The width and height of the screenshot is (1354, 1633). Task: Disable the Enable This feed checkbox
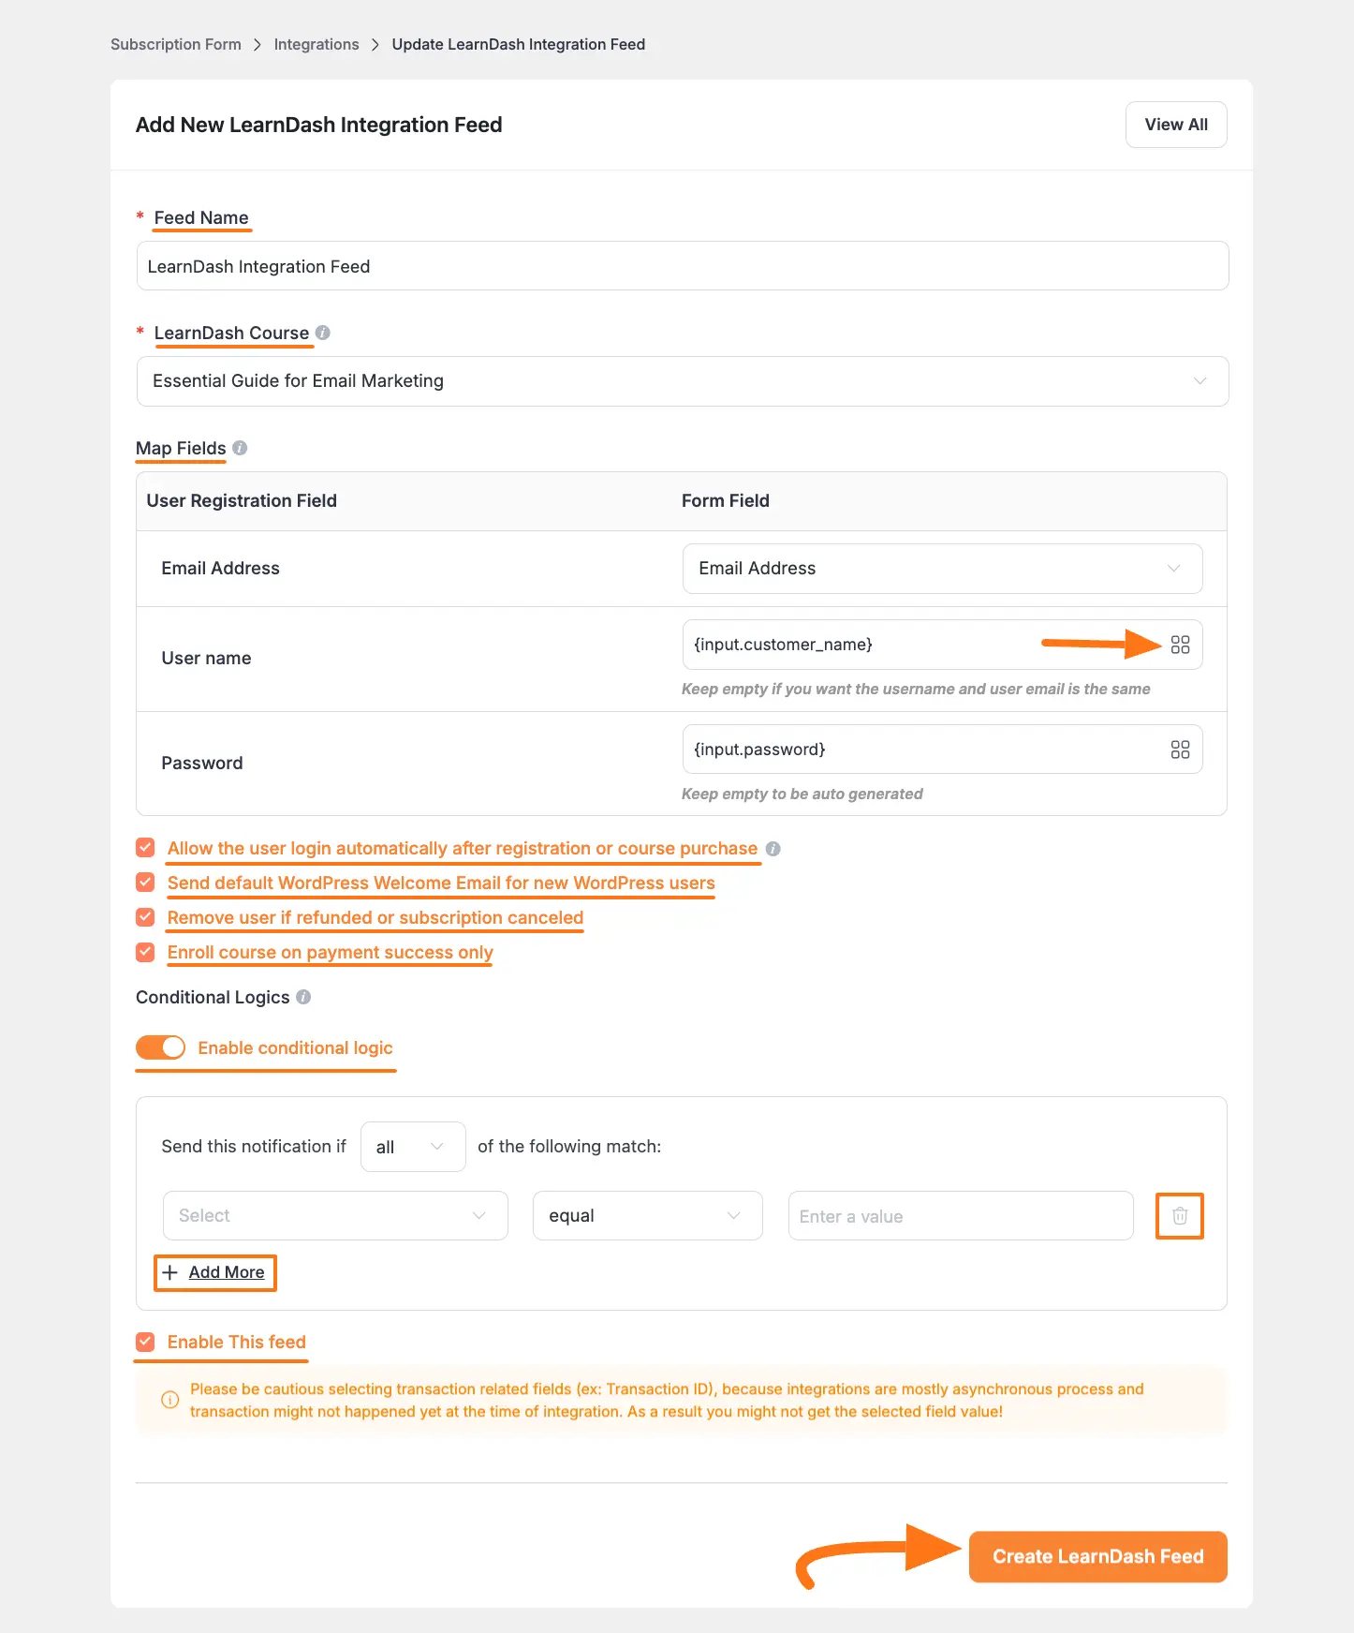click(145, 1341)
